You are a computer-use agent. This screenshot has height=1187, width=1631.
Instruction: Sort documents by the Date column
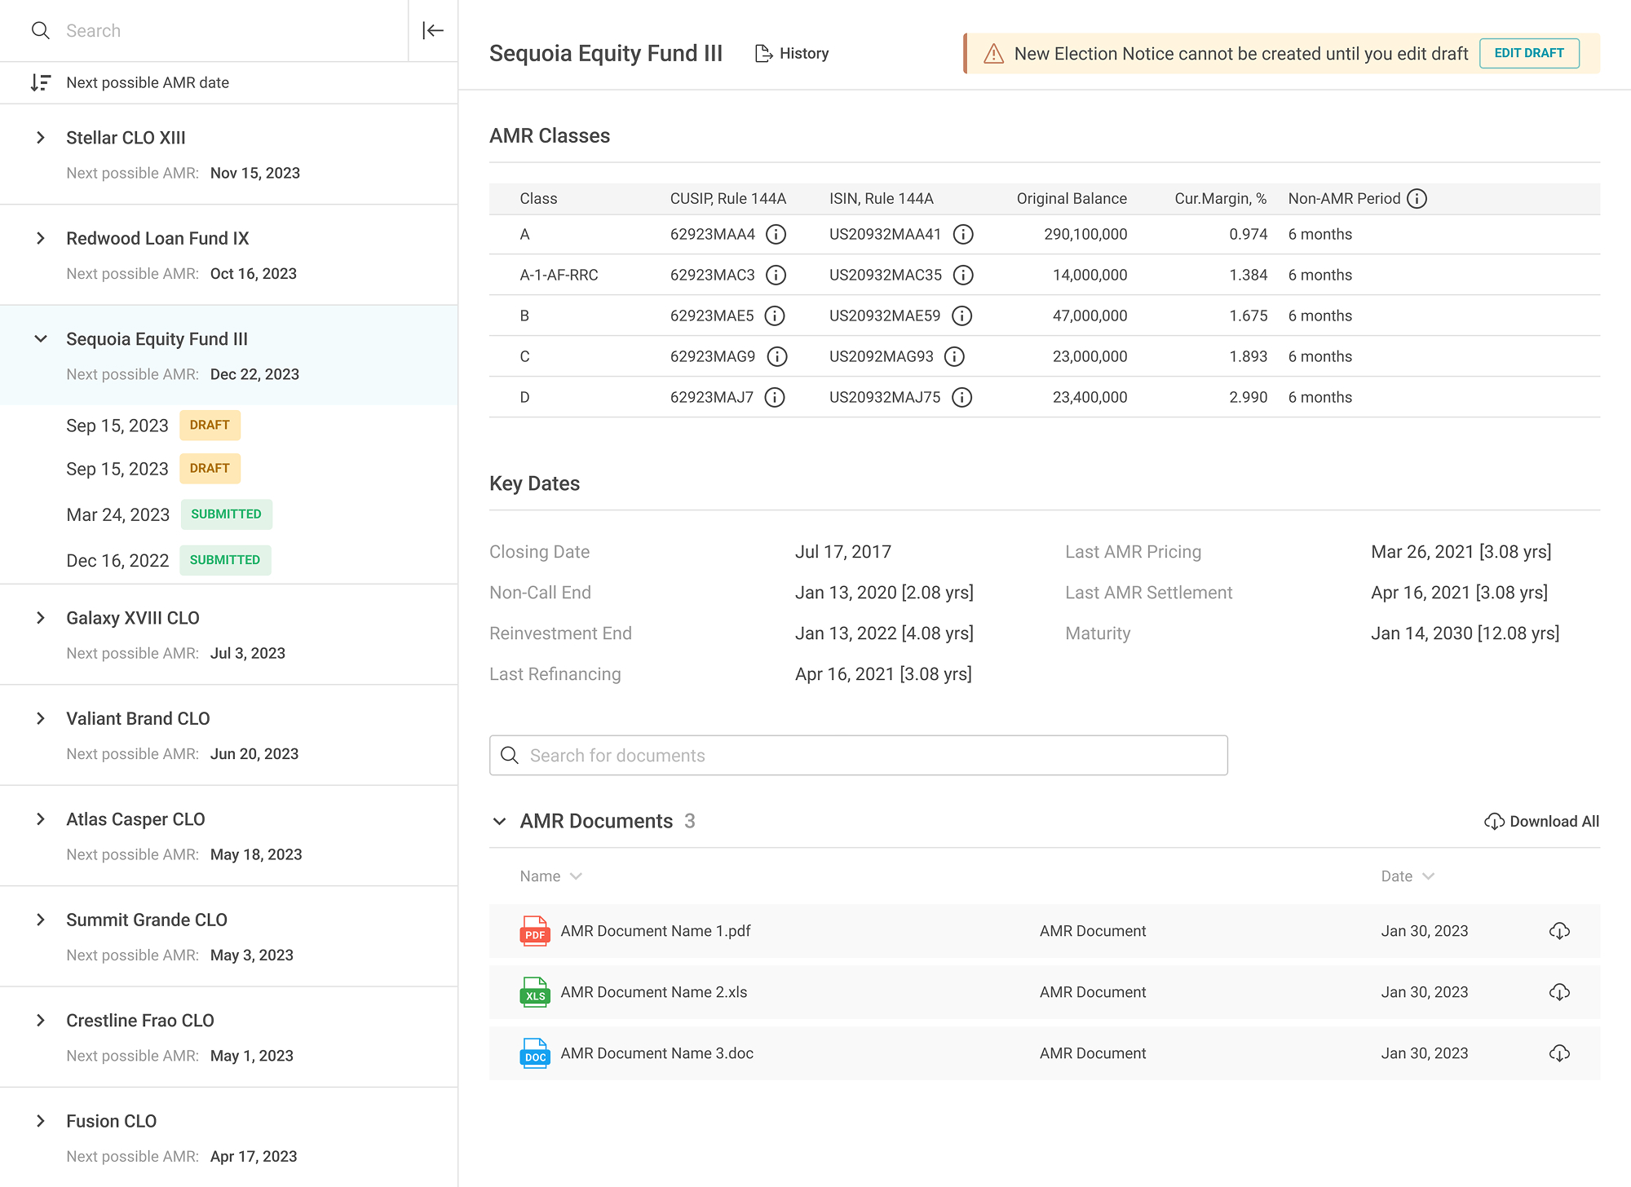point(1408,876)
